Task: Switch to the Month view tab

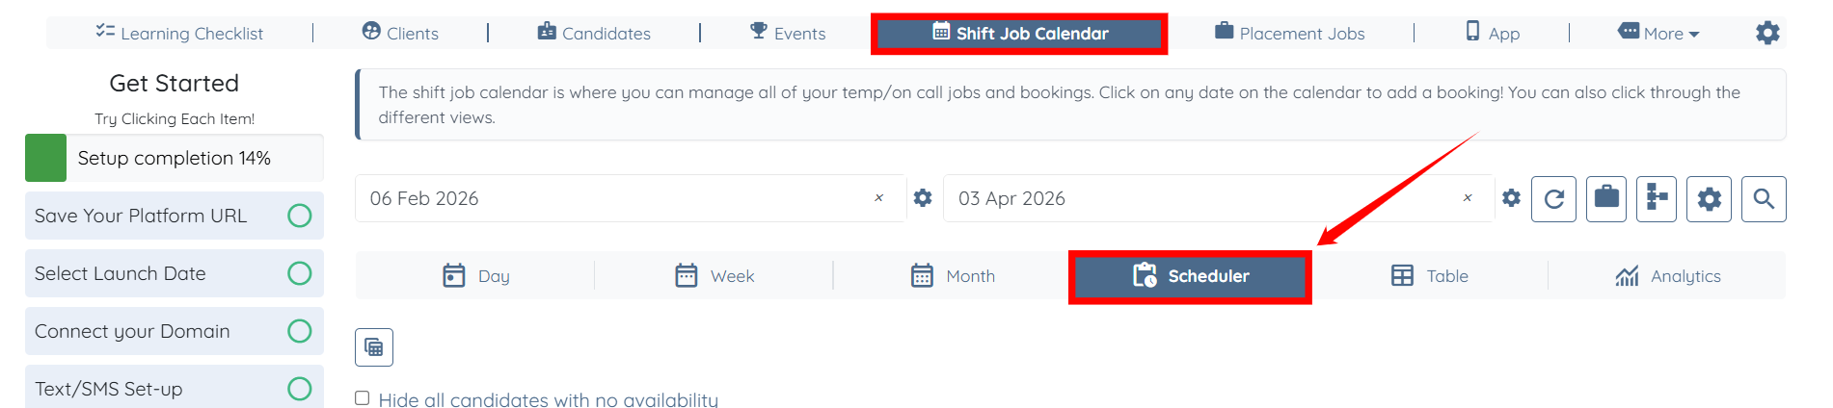Action: 953,276
